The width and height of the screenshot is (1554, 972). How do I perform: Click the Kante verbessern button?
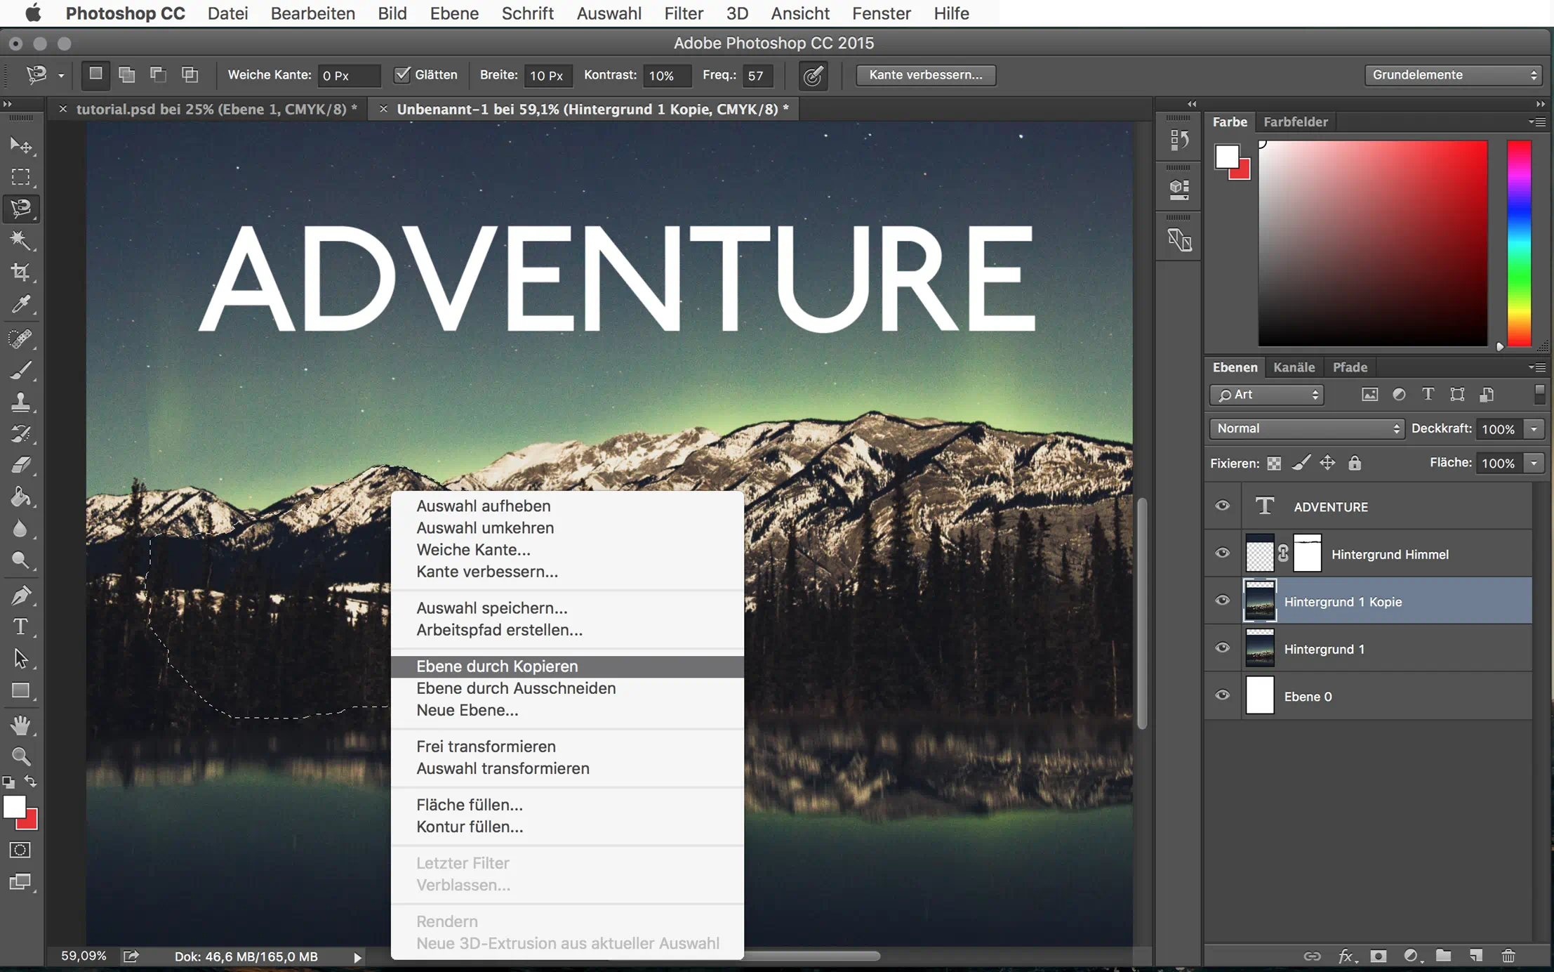click(x=925, y=74)
